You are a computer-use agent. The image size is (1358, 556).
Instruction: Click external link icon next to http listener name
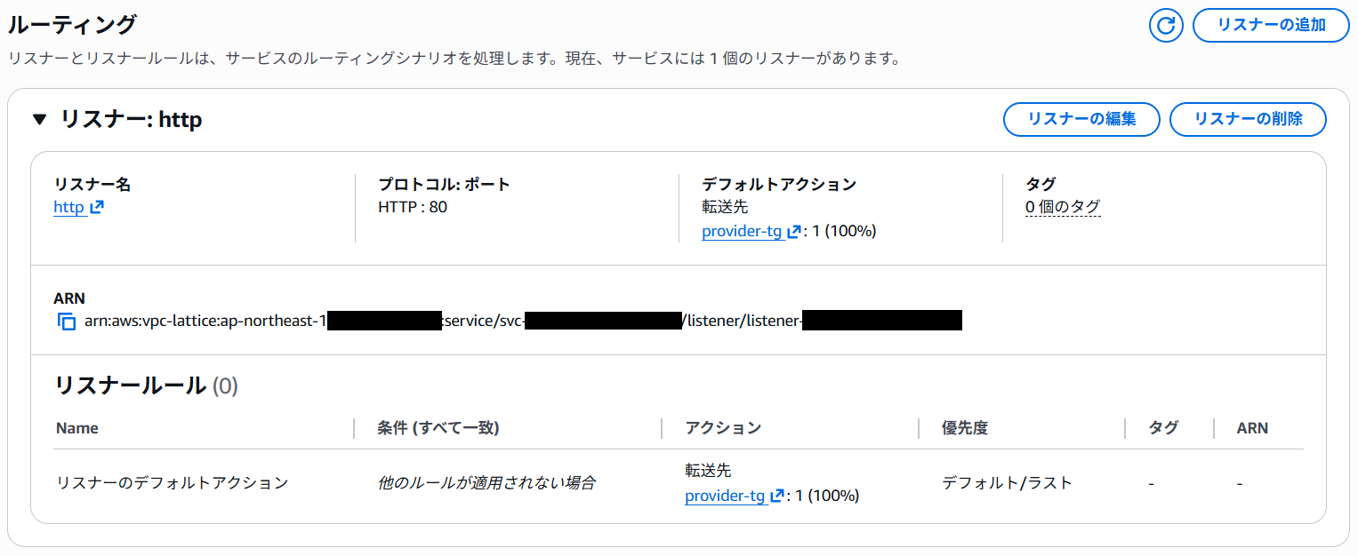97,208
